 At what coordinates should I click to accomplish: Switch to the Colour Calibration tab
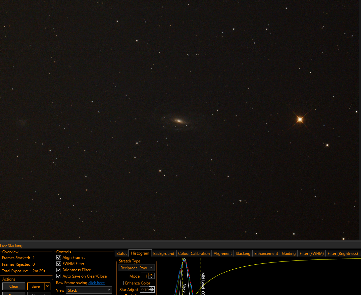(x=194, y=253)
